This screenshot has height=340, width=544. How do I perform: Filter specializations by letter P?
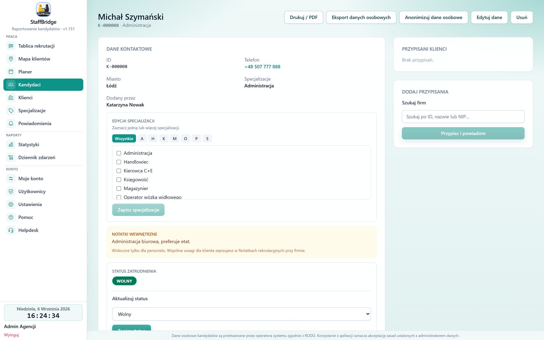(x=197, y=138)
